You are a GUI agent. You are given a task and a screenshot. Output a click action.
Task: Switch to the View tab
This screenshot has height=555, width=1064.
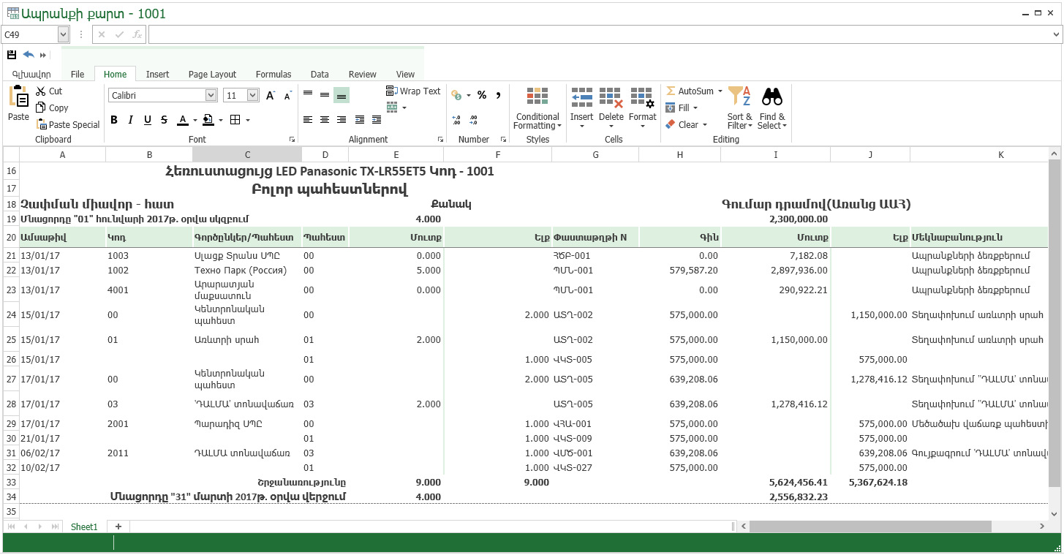pos(405,74)
